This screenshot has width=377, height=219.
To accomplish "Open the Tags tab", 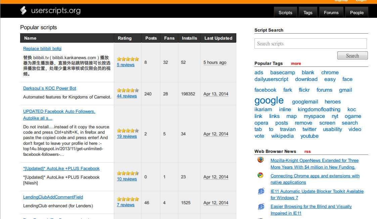I will click(308, 12).
